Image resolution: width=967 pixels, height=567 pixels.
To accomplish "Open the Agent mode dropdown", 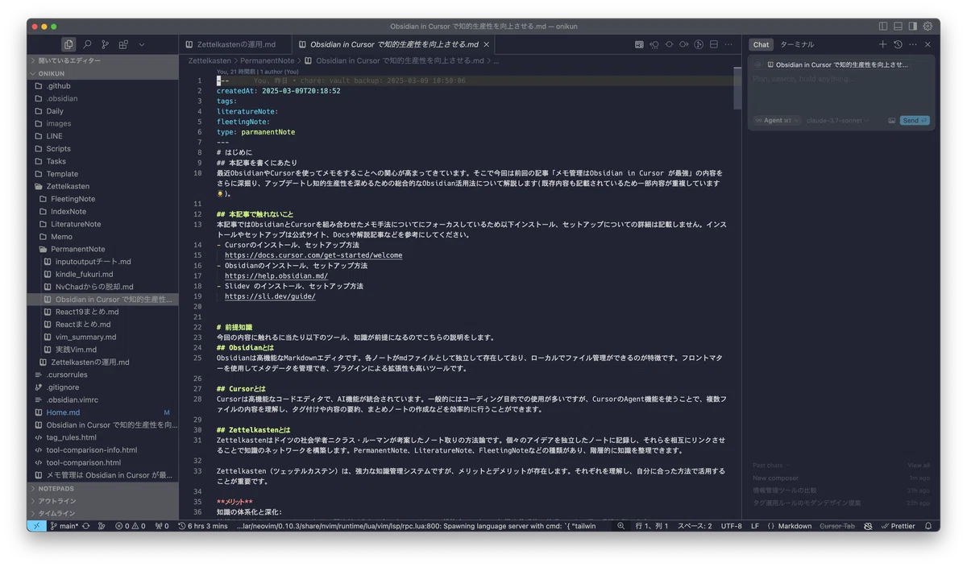I will pos(777,120).
